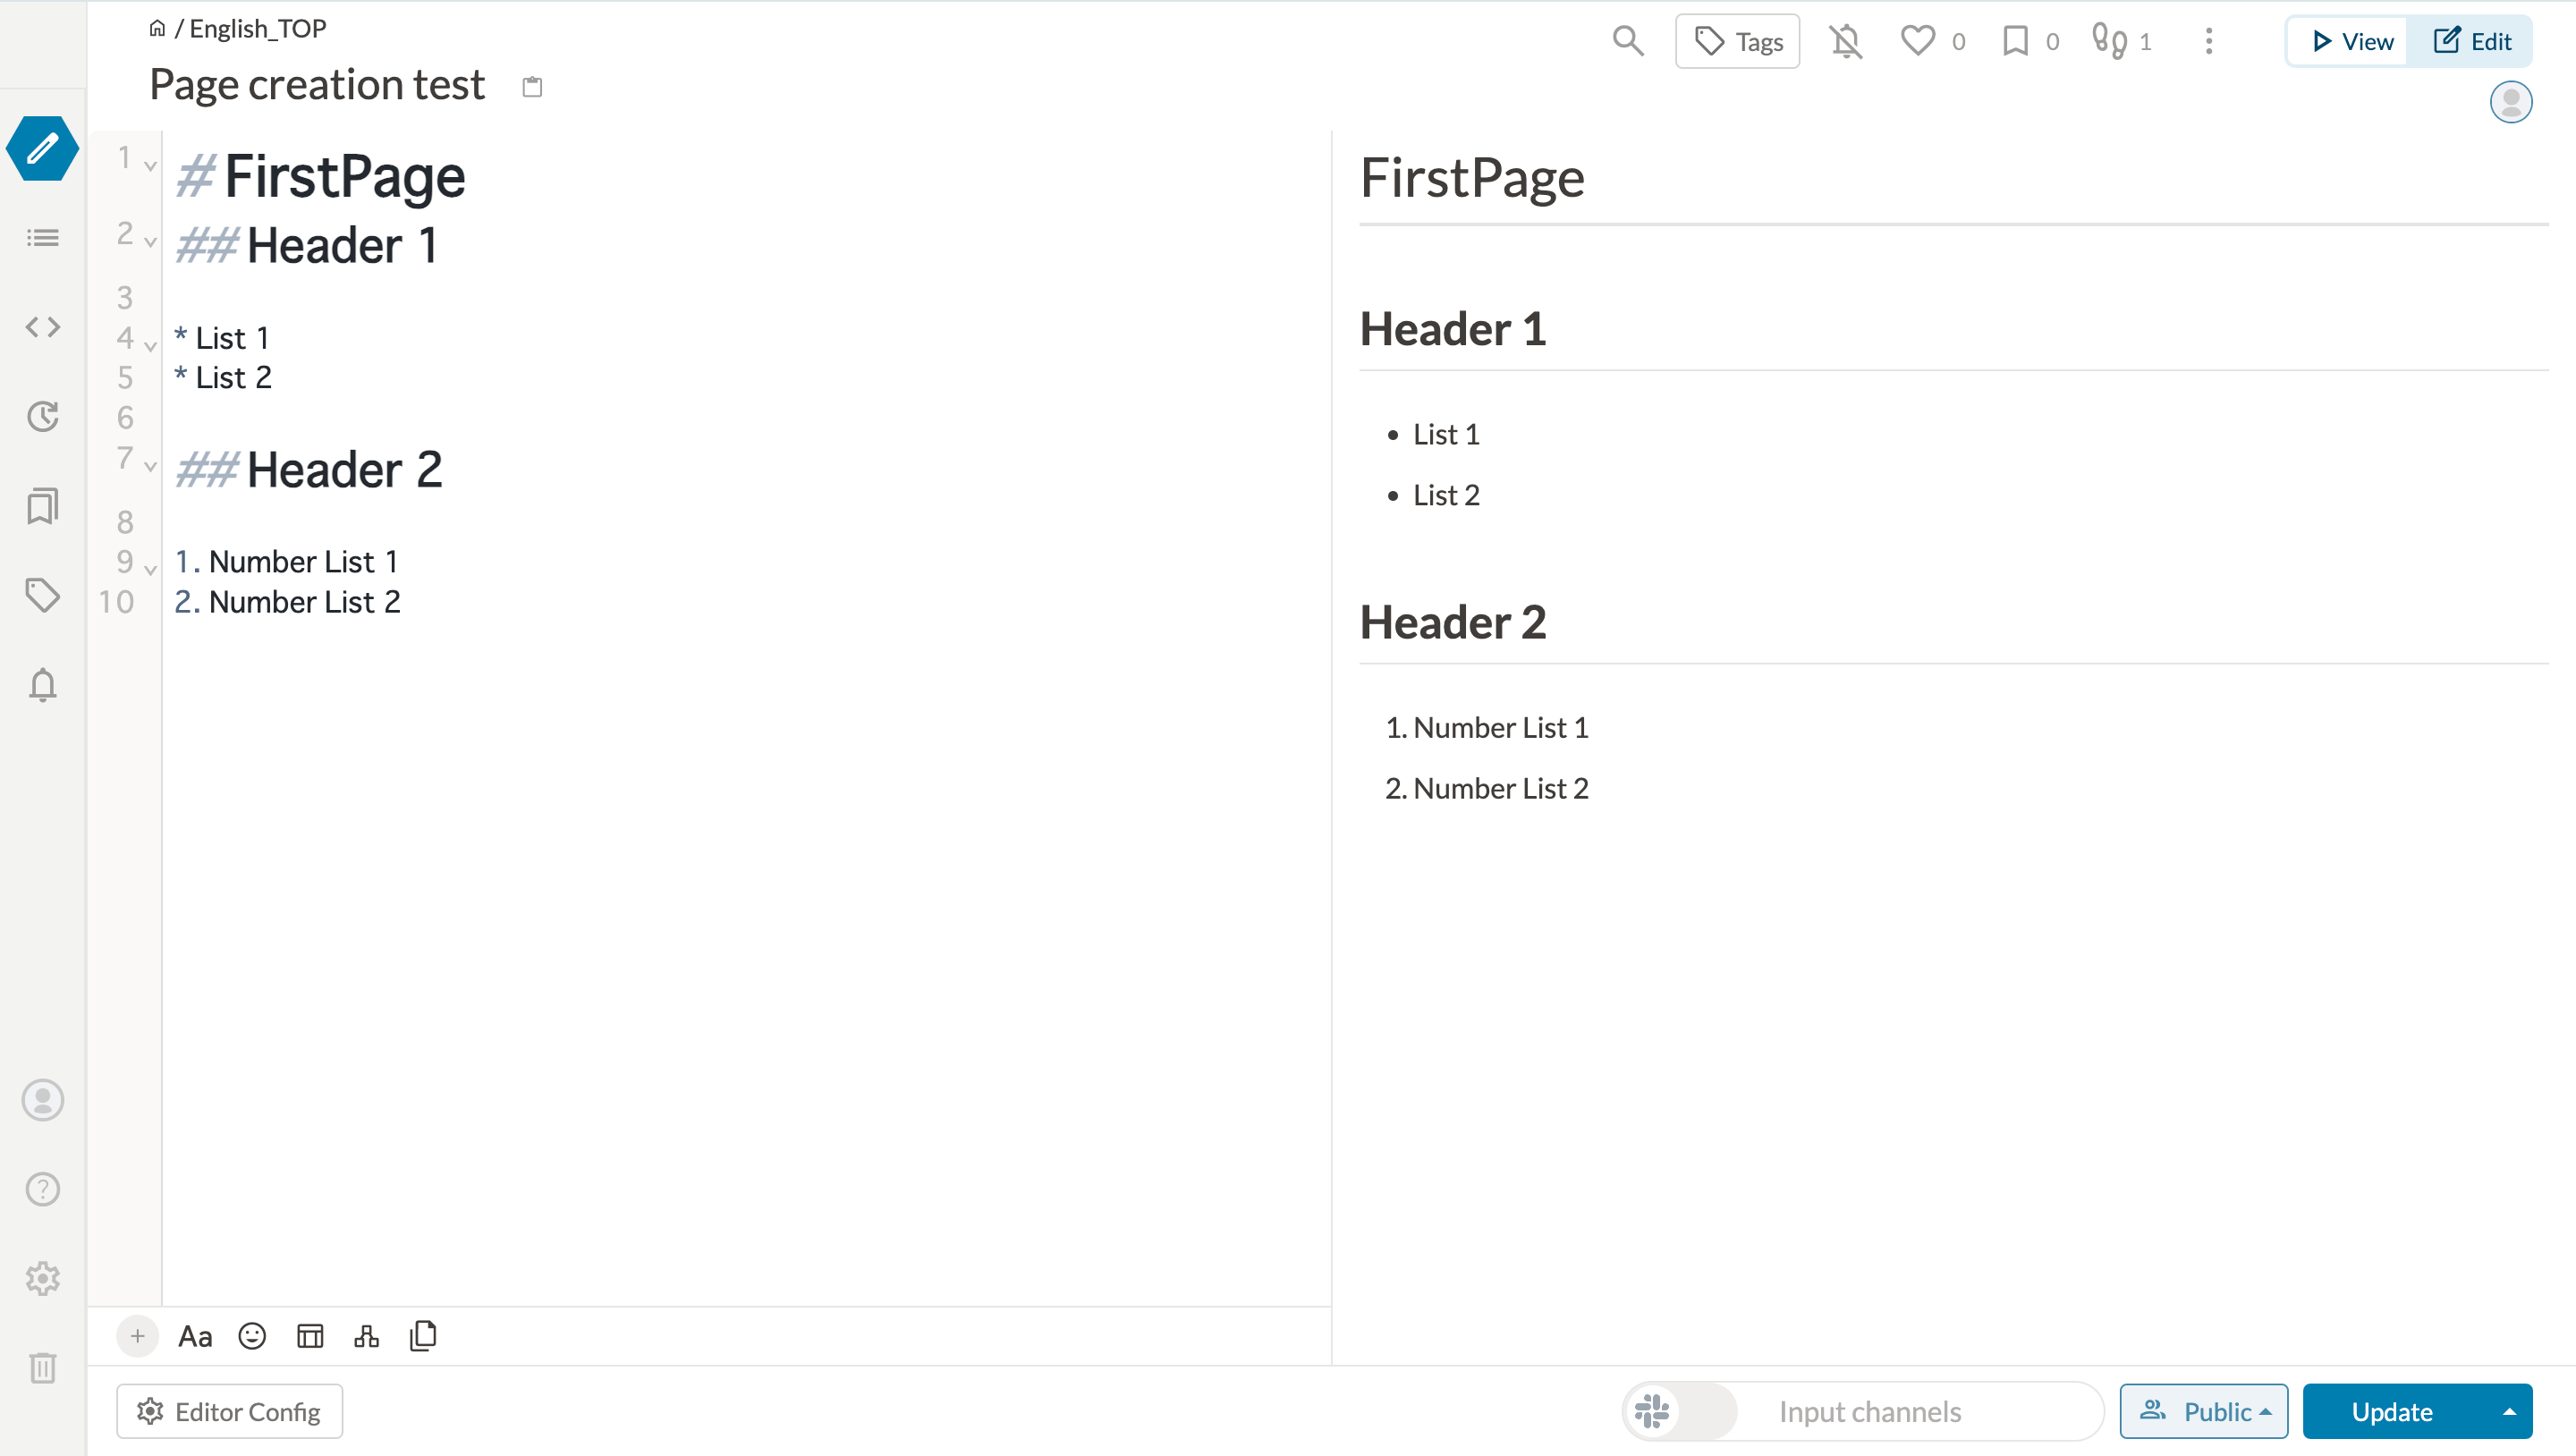
Task: Insert emoji with the smiley icon
Action: pyautogui.click(x=252, y=1336)
